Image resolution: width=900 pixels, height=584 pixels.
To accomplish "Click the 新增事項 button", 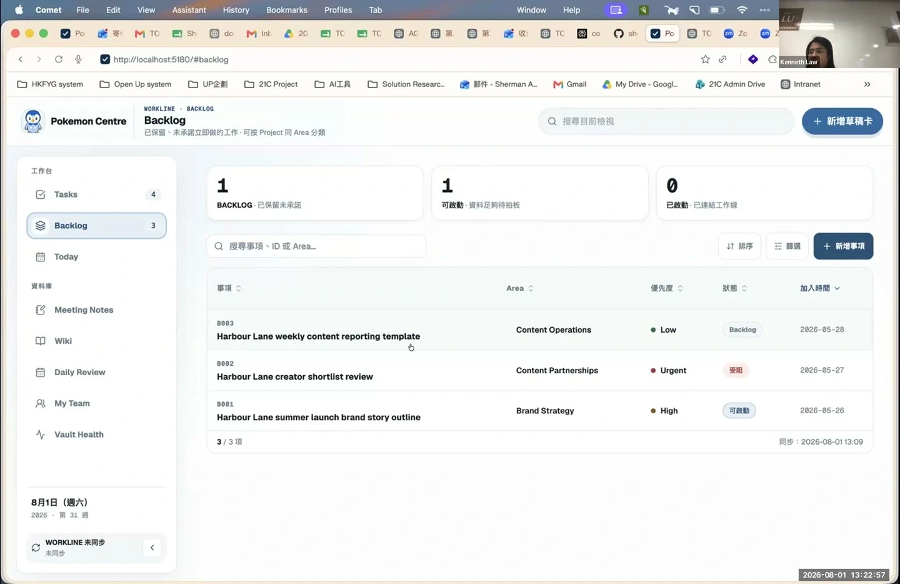I will [843, 246].
